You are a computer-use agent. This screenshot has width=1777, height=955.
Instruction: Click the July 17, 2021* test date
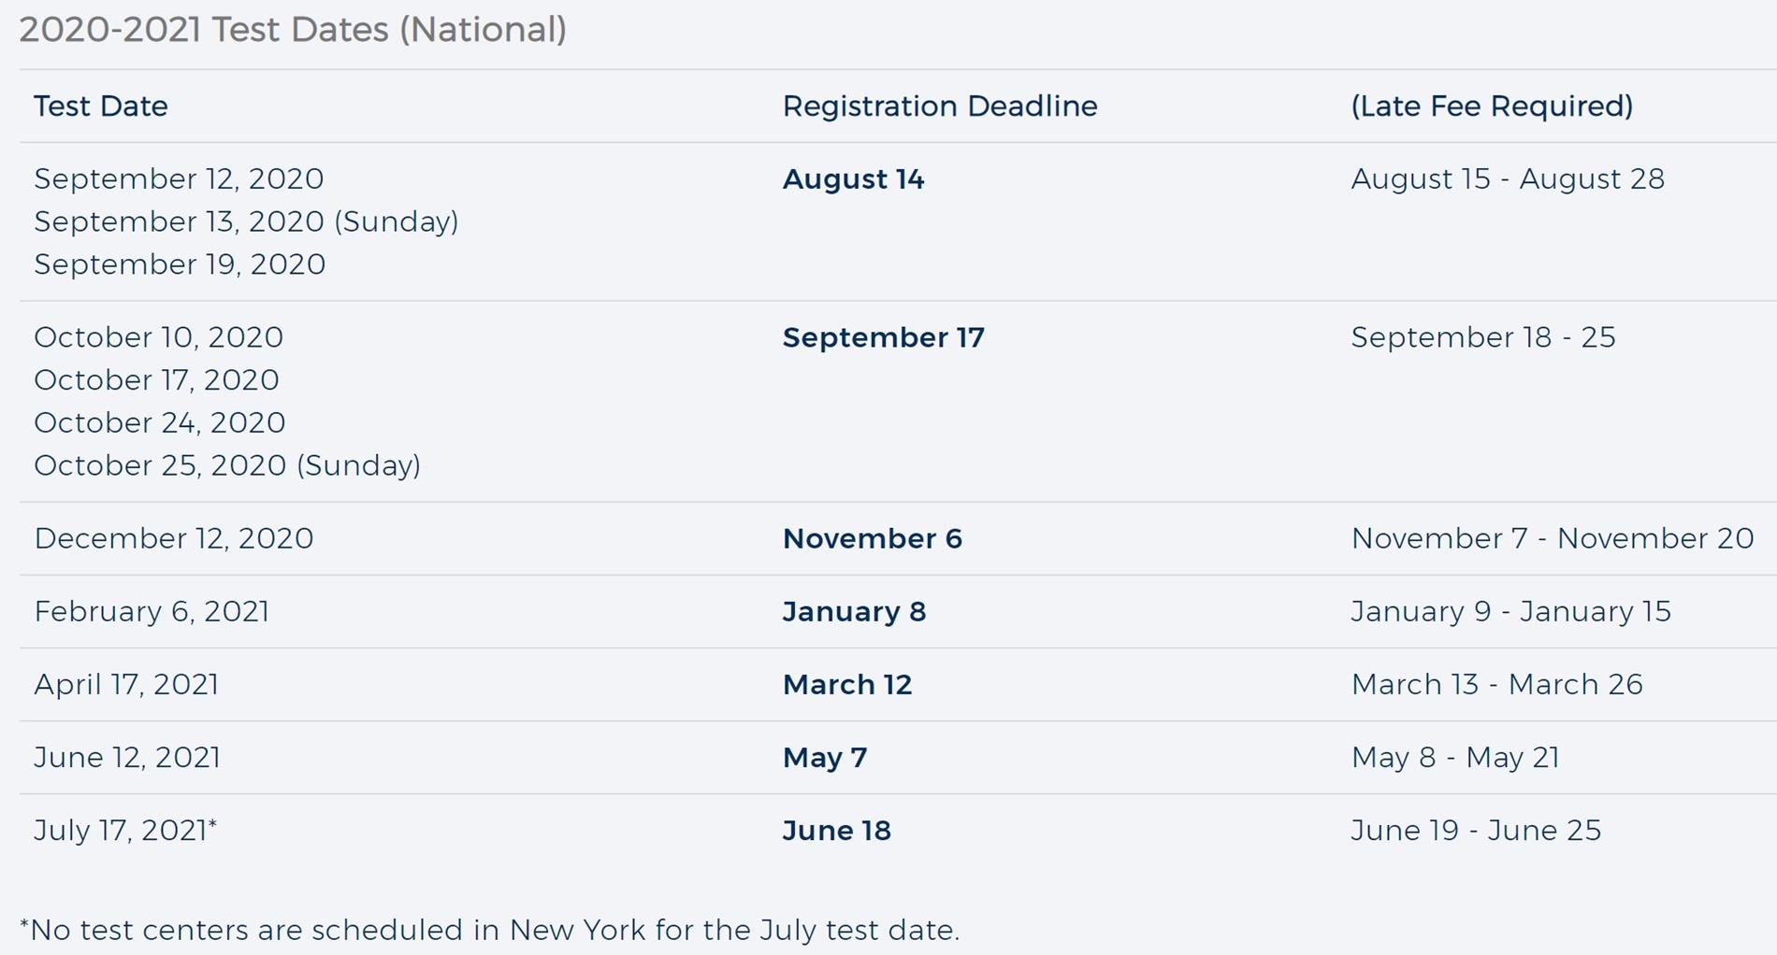[125, 830]
